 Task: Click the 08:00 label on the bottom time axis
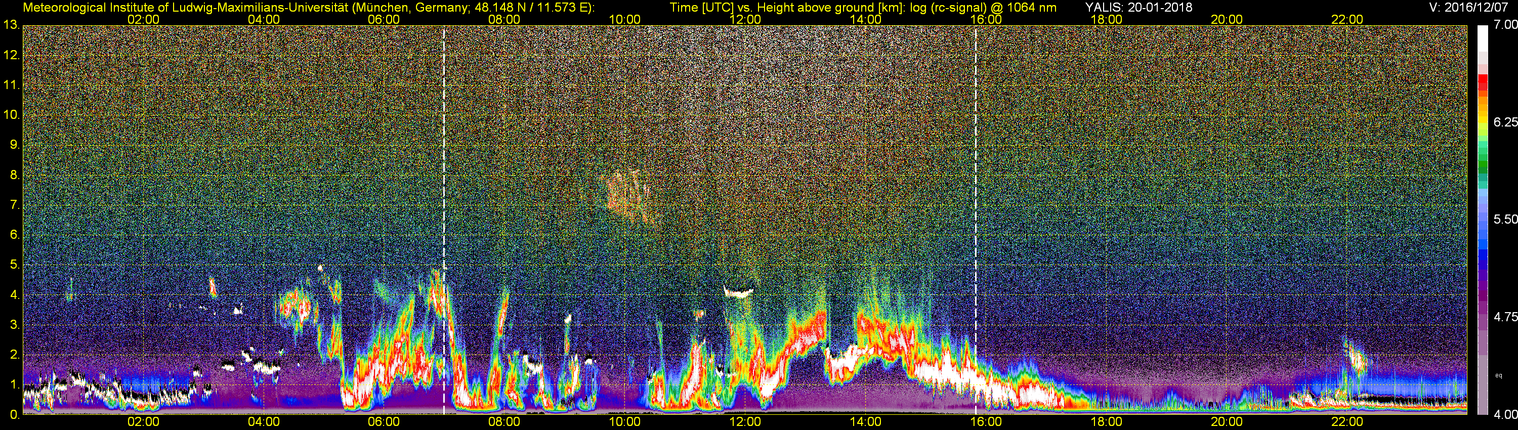pyautogui.click(x=504, y=422)
